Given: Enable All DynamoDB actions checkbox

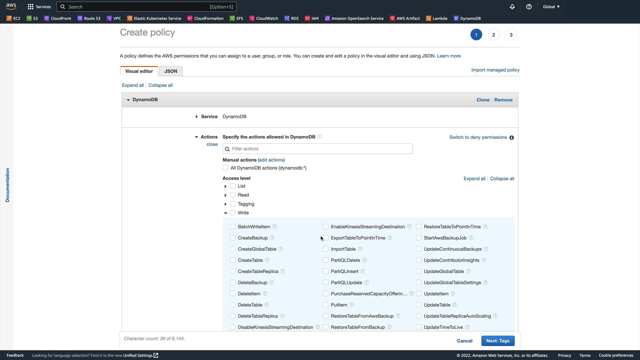Looking at the screenshot, I should click(x=225, y=168).
